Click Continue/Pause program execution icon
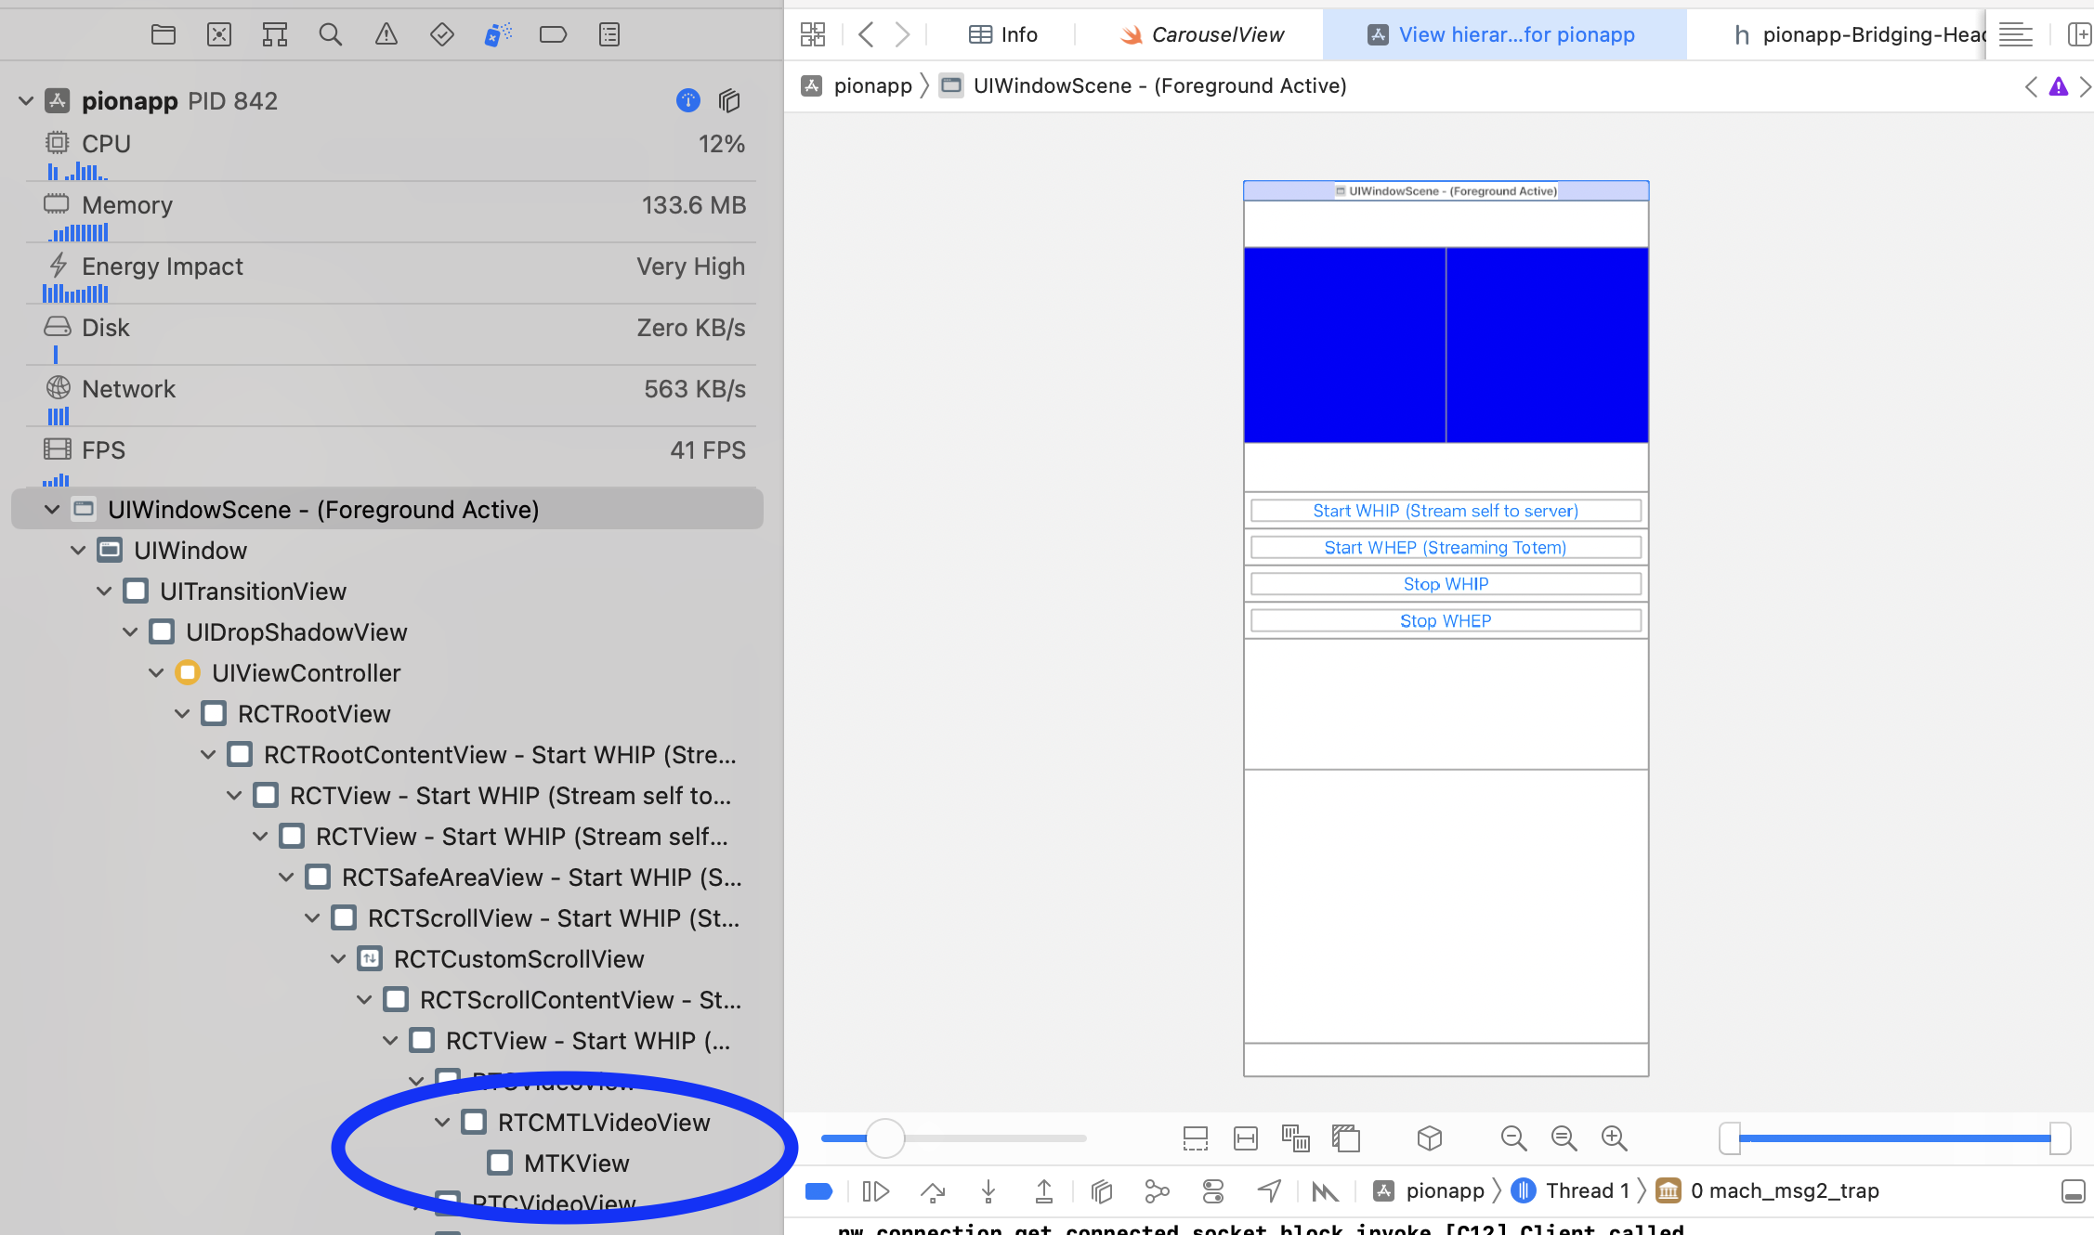The image size is (2094, 1235). click(875, 1190)
